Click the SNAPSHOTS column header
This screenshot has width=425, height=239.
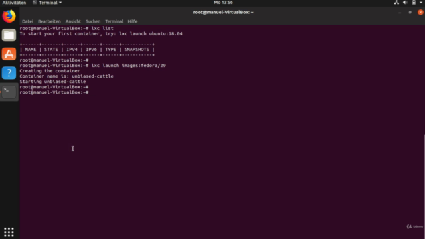[137, 50]
